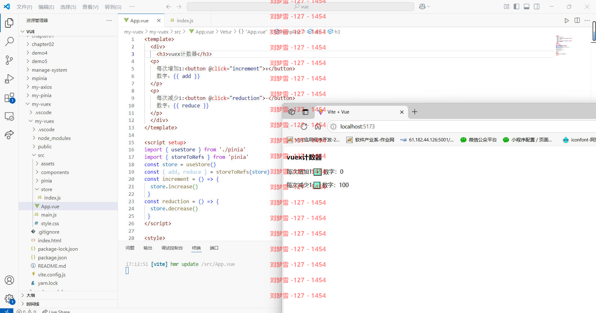Go back with the navigation arrow

[x=169, y=7]
